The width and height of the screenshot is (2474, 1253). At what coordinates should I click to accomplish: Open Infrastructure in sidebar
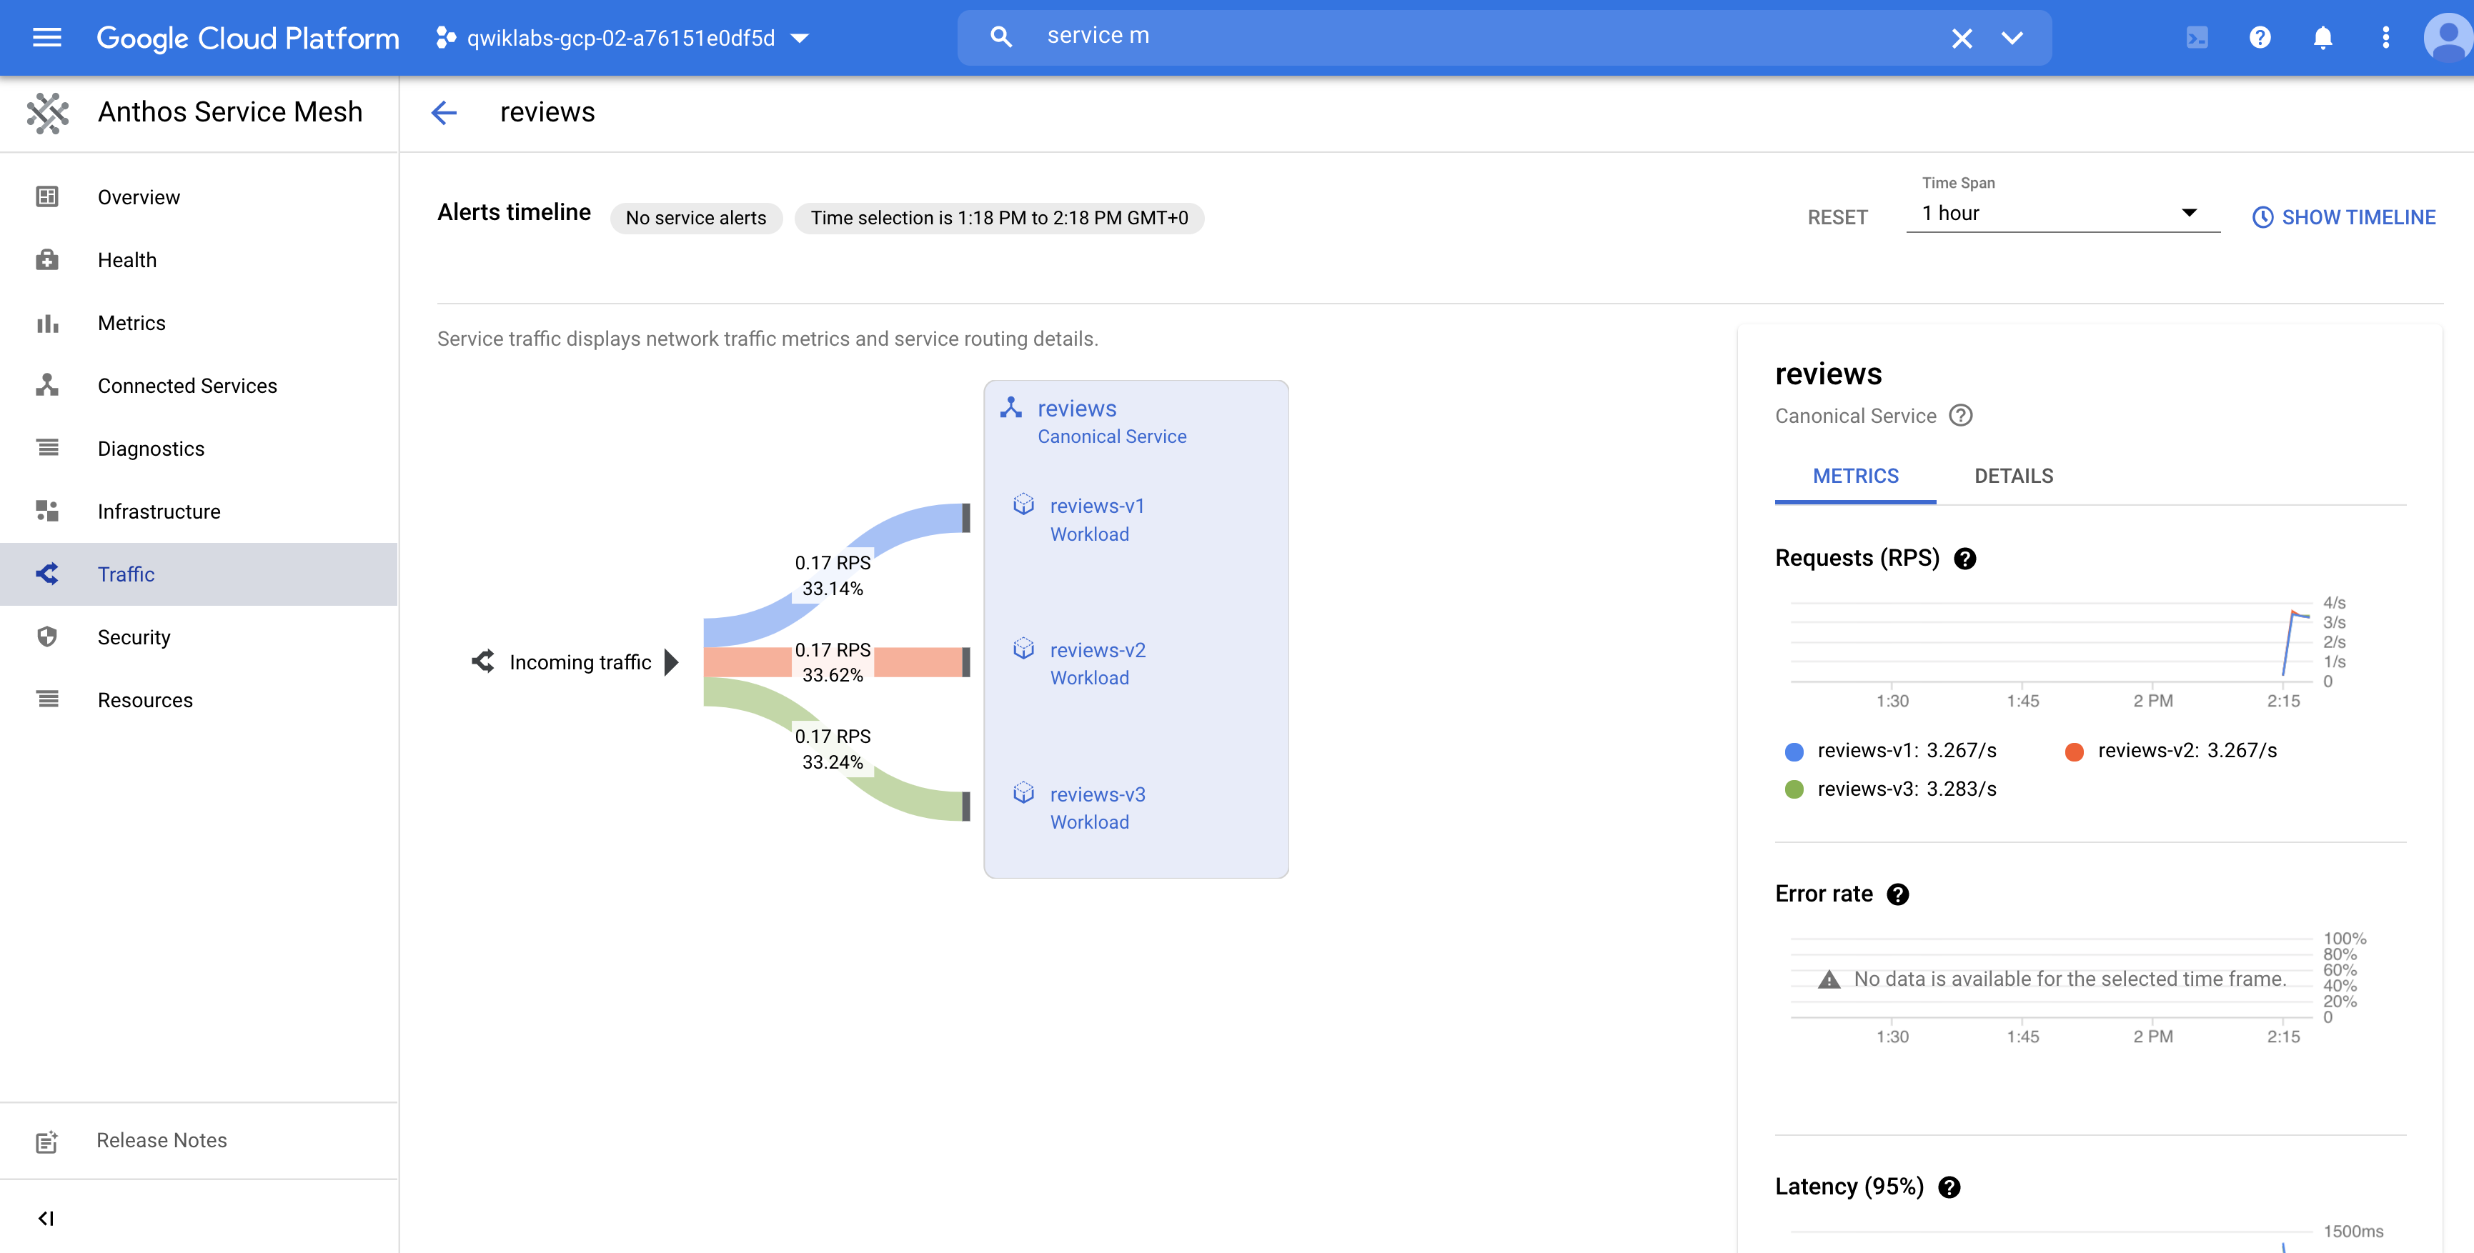[199, 511]
